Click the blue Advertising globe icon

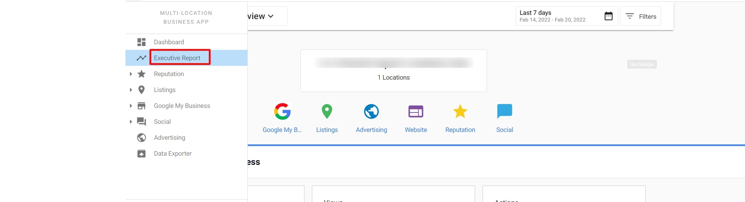371,111
